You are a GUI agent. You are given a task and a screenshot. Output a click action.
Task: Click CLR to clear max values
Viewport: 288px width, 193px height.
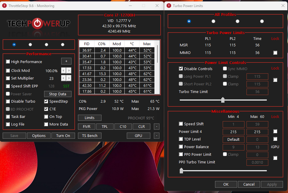click(141, 126)
